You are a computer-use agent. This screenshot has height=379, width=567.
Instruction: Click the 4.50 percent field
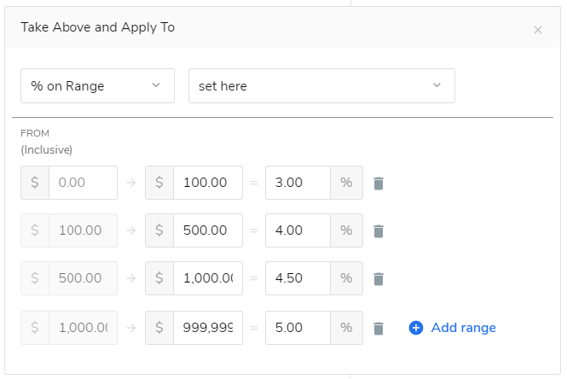pyautogui.click(x=298, y=278)
